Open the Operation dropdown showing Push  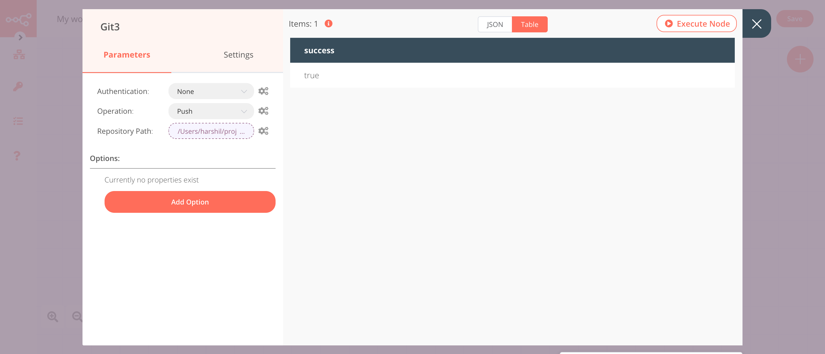tap(211, 111)
